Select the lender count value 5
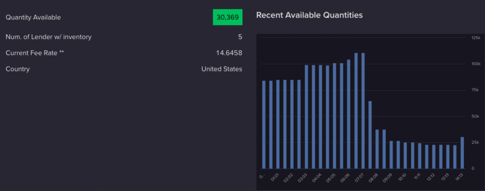Image resolution: width=485 pixels, height=191 pixels. 240,37
